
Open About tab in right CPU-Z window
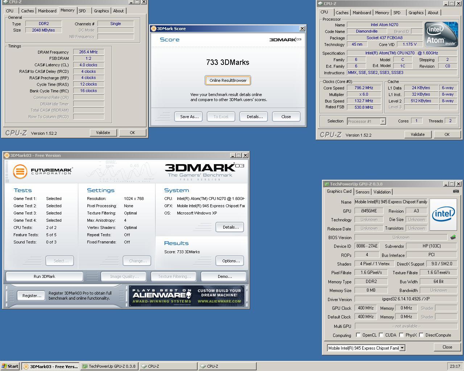[x=433, y=13]
